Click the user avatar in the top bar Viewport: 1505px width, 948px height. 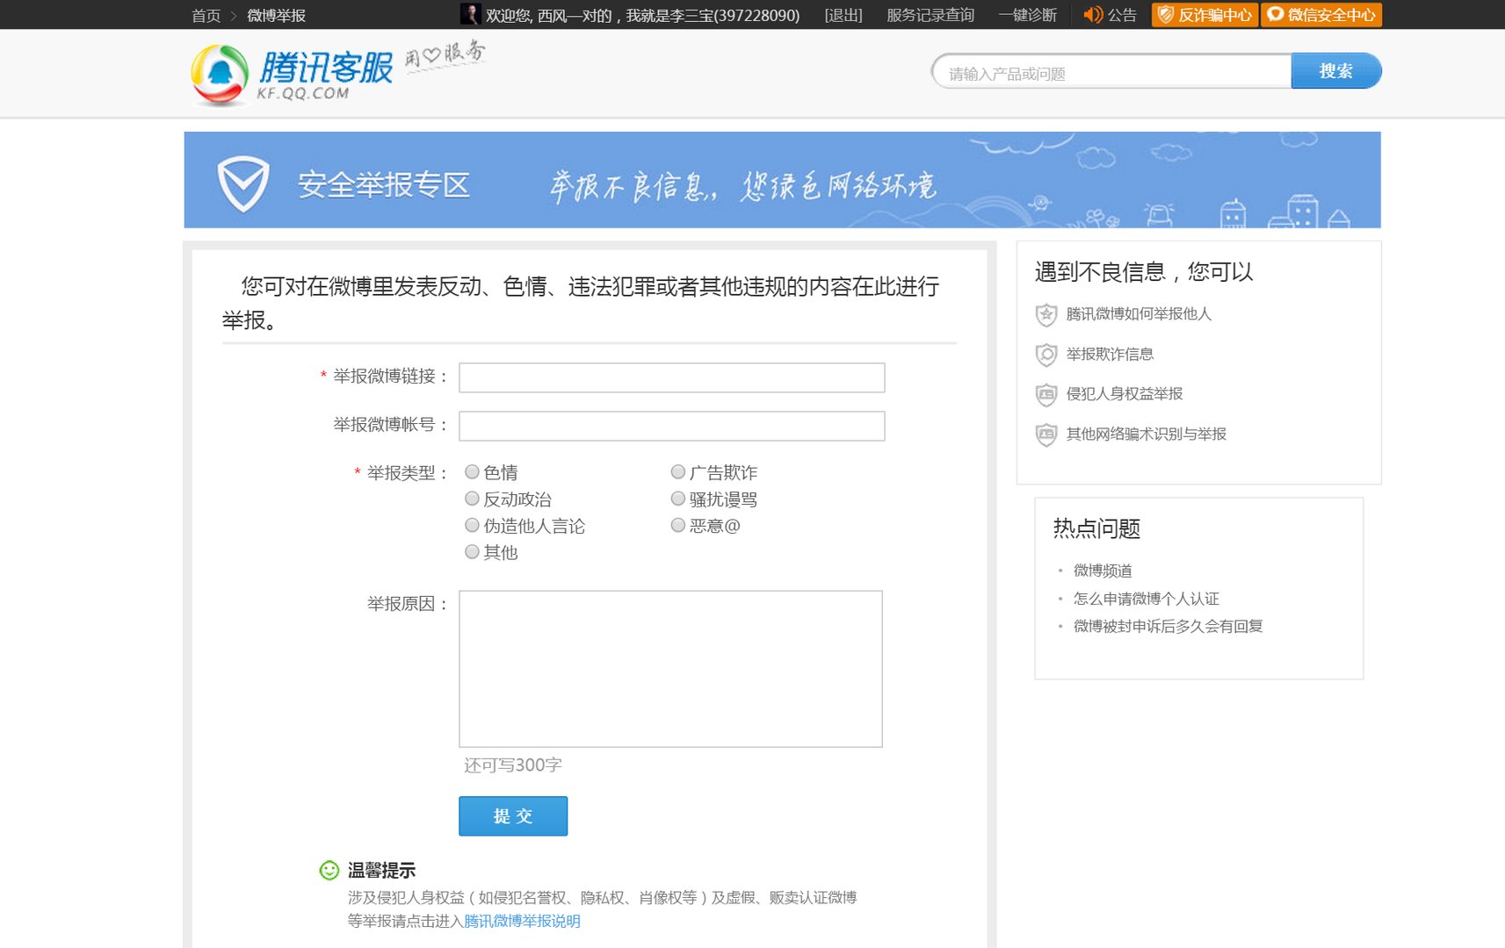pos(471,14)
